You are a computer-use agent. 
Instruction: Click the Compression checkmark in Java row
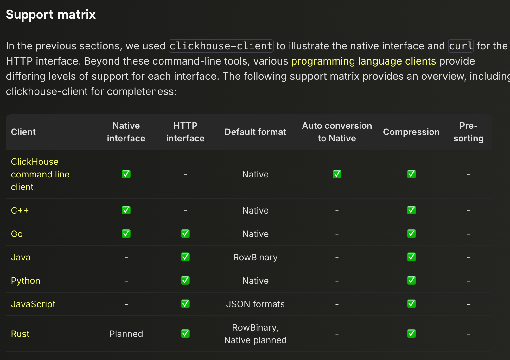(411, 257)
